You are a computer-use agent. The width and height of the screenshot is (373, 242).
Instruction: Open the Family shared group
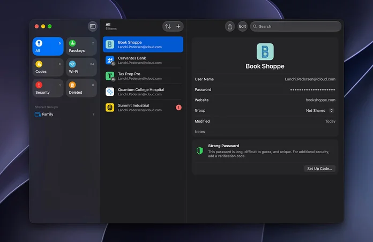click(x=64, y=115)
